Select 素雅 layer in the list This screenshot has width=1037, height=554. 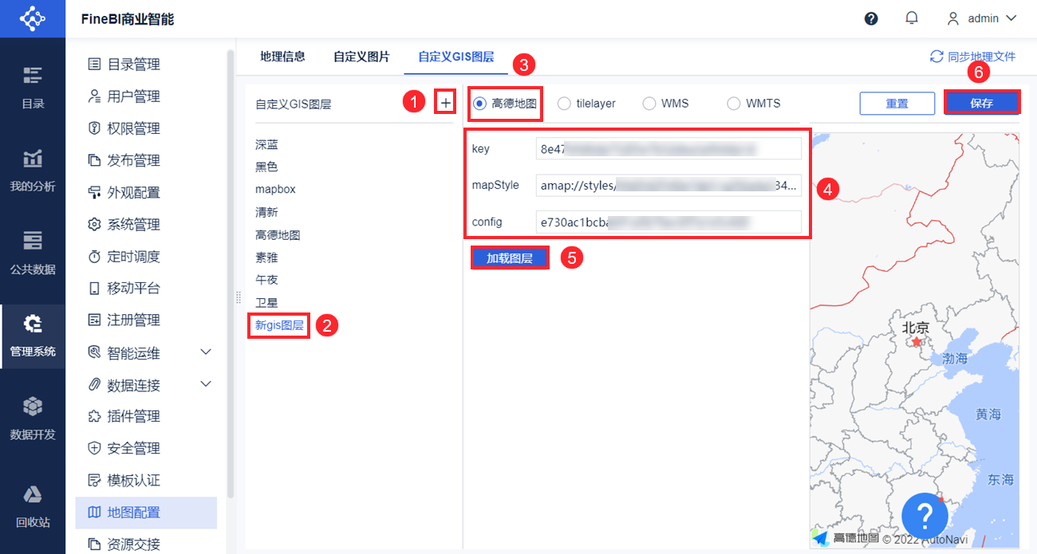[266, 257]
